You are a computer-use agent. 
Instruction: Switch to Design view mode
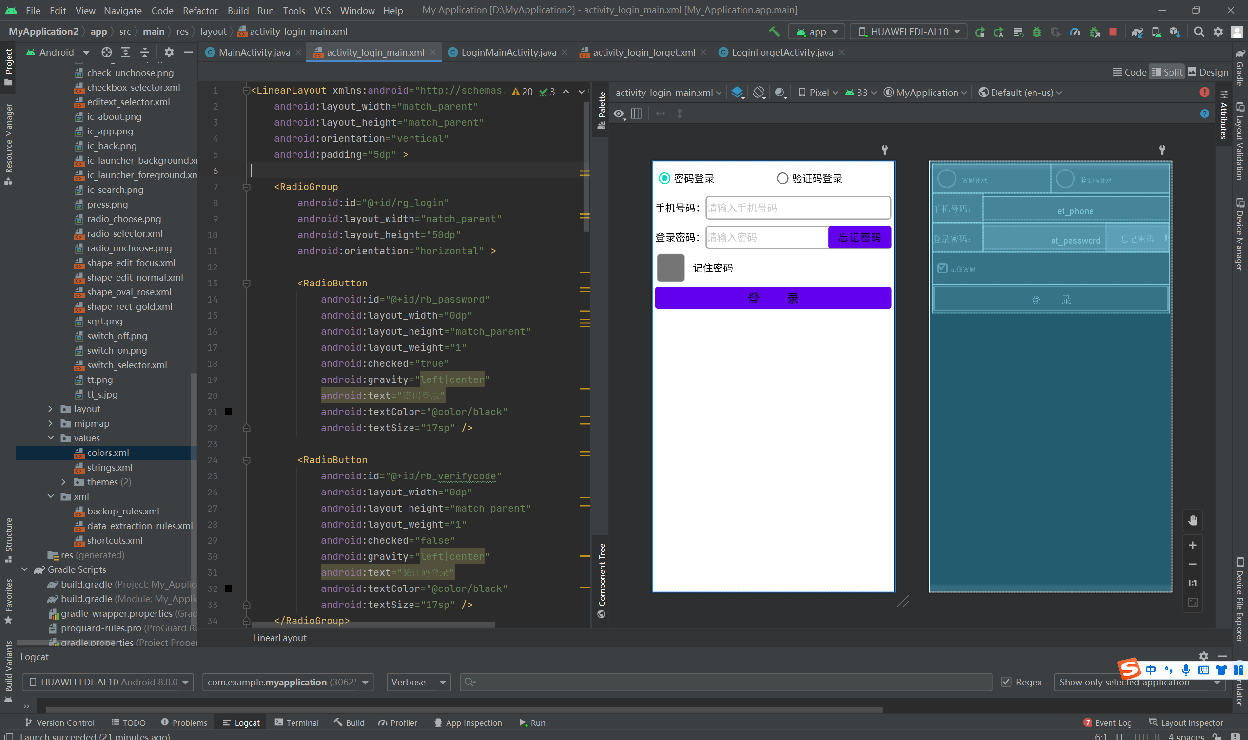(x=1208, y=72)
